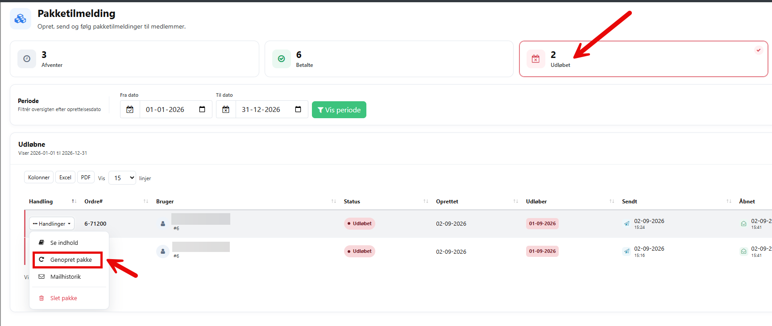This screenshot has width=772, height=326.
Task: Toggle the selected checkmark on Udløbet card
Action: 759,50
